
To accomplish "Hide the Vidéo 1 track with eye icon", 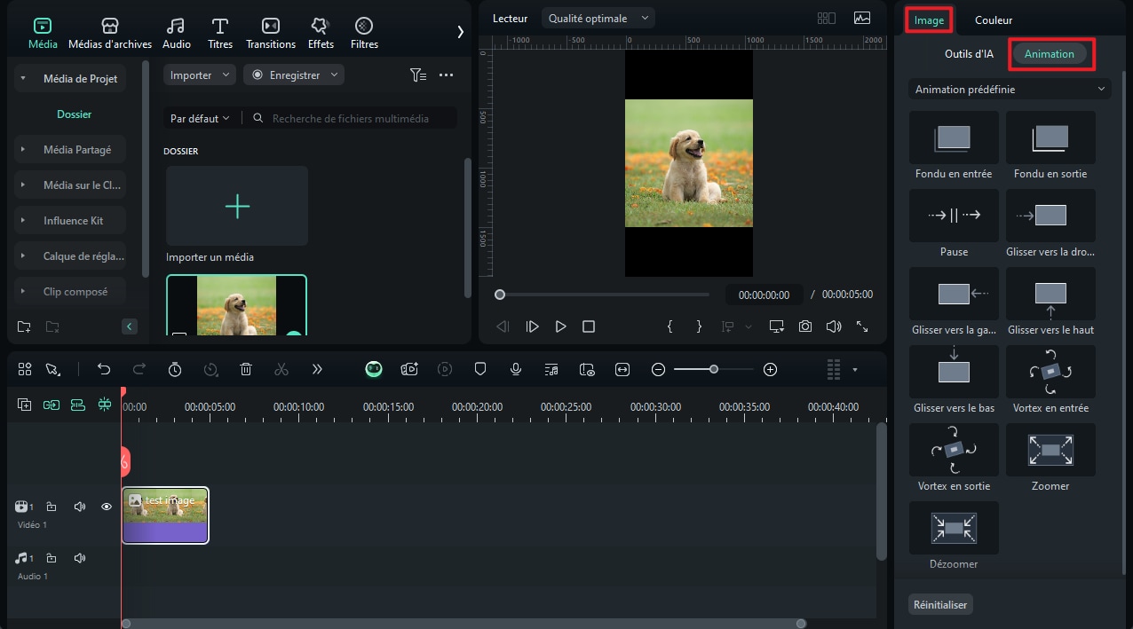I will point(107,507).
